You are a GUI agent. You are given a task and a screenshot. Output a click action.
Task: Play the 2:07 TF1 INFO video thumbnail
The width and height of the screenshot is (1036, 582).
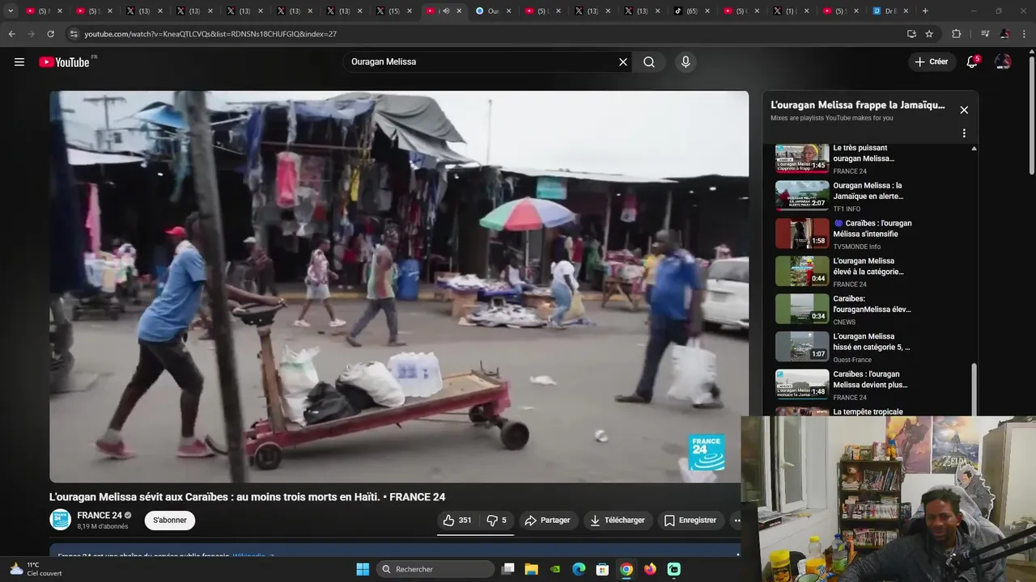[802, 196]
